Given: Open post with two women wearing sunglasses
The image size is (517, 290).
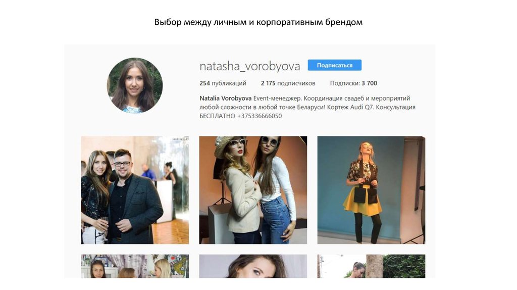Looking at the screenshot, I should 253,190.
